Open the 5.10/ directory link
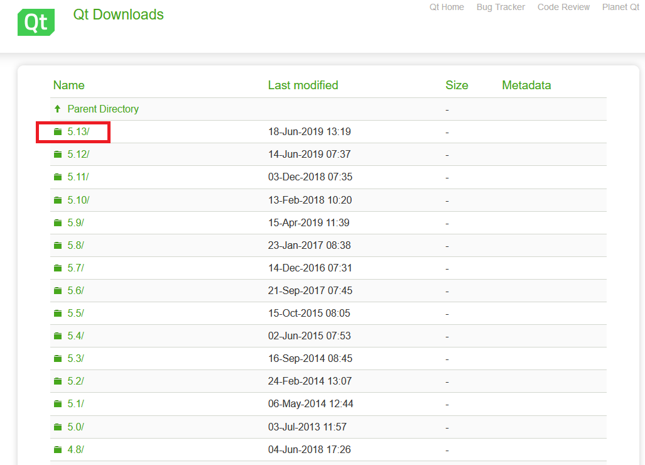 79,200
